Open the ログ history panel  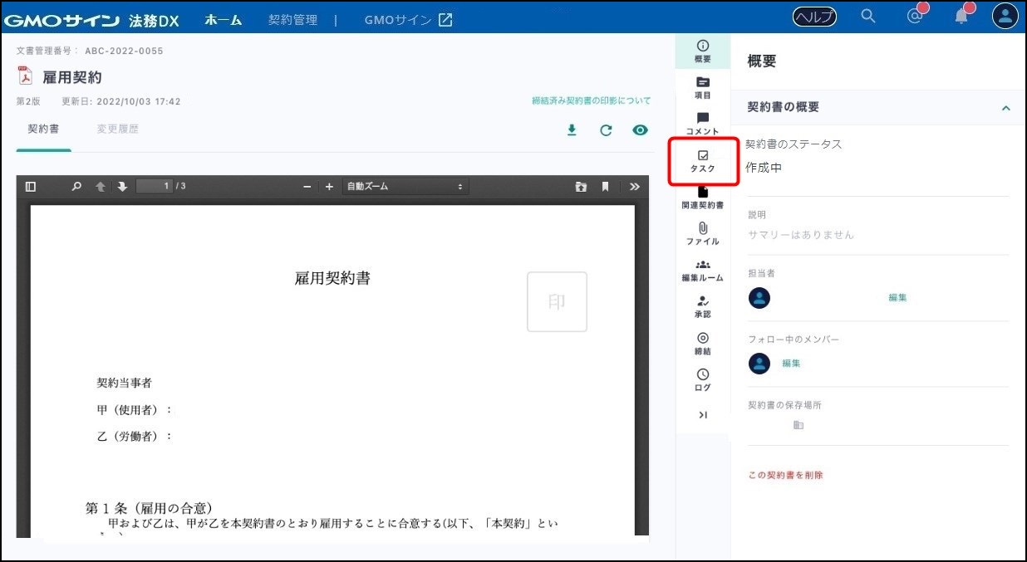click(x=702, y=380)
